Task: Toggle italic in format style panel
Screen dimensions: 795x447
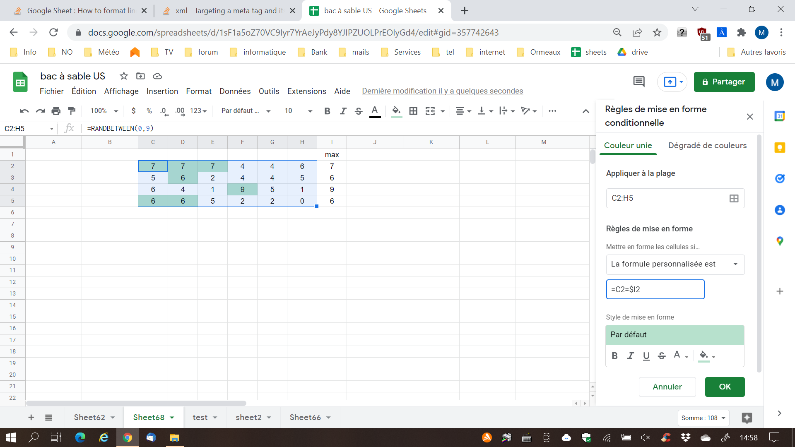Action: click(630, 356)
